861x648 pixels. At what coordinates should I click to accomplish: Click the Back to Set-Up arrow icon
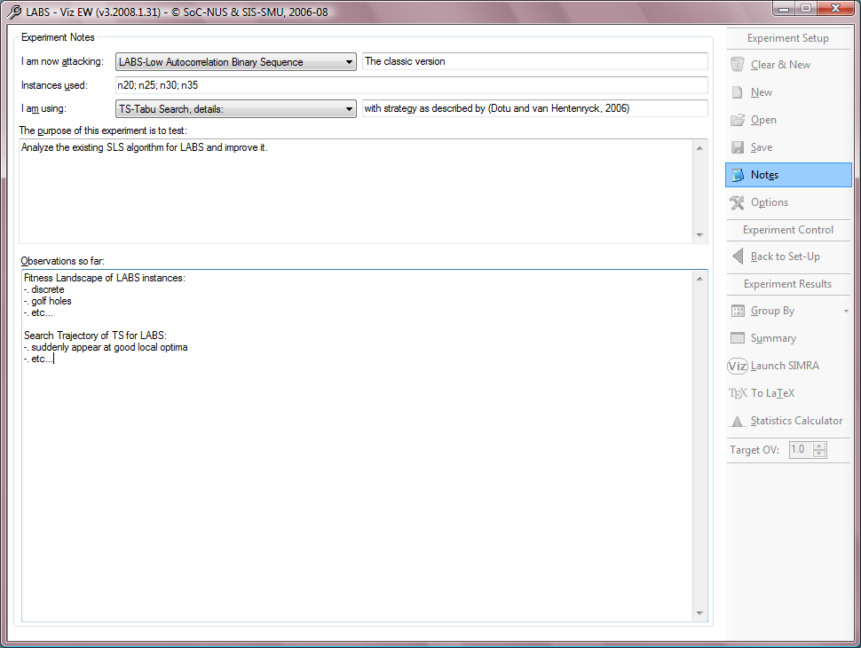(738, 257)
